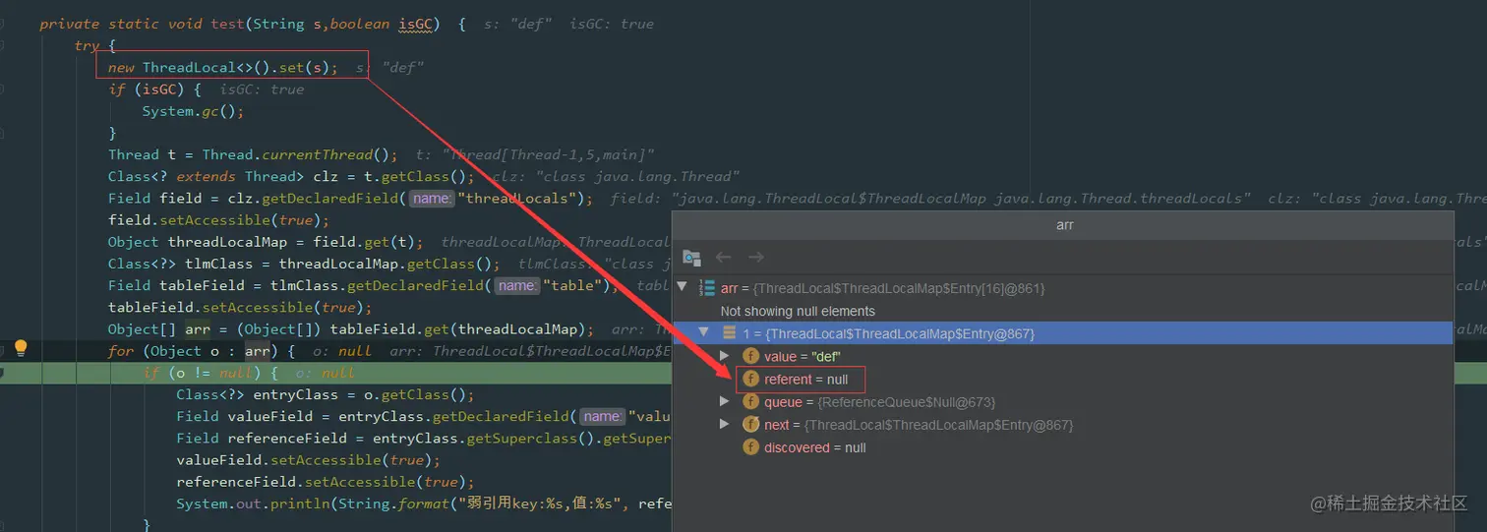Collapse entry 1 ThreadLocalMap$Entry@867 node
The width and height of the screenshot is (1487, 532).
[704, 333]
